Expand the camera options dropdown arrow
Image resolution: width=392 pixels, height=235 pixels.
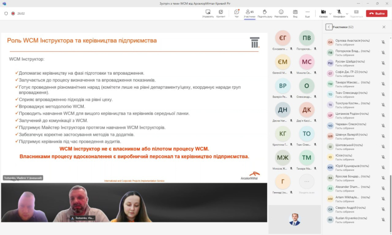tap(330, 11)
